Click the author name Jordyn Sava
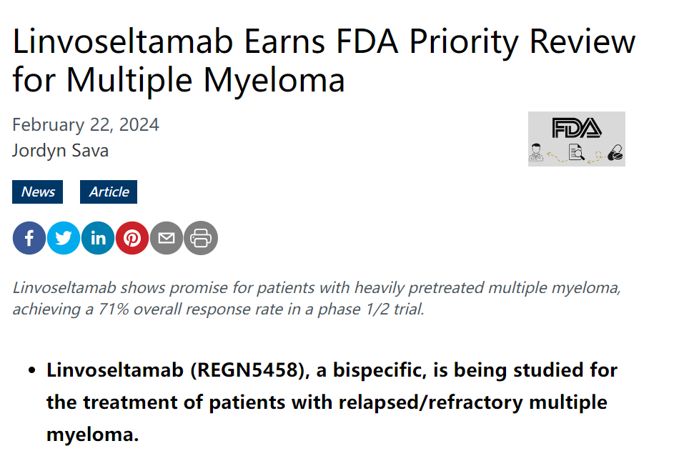Screen dimensions: 684x461 60,151
